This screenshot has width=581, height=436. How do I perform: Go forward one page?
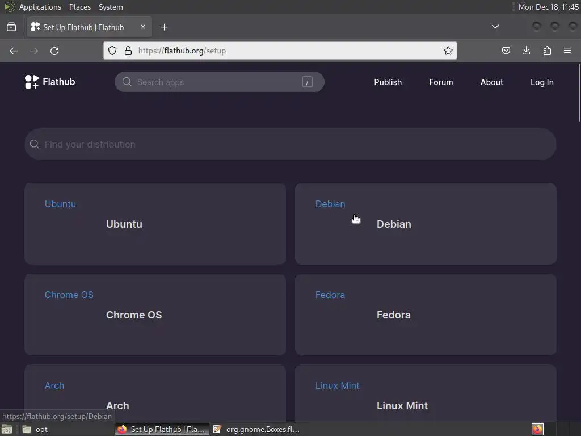34,51
